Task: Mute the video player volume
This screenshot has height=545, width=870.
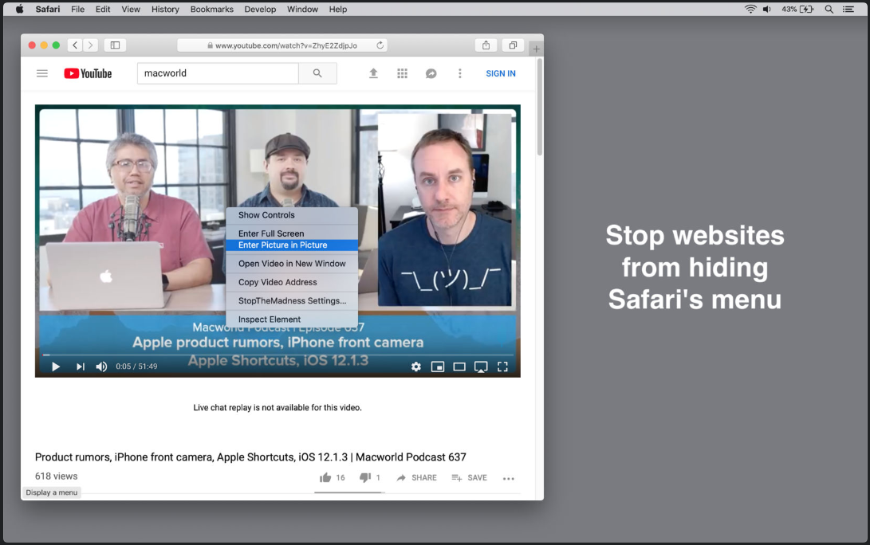Action: click(101, 367)
